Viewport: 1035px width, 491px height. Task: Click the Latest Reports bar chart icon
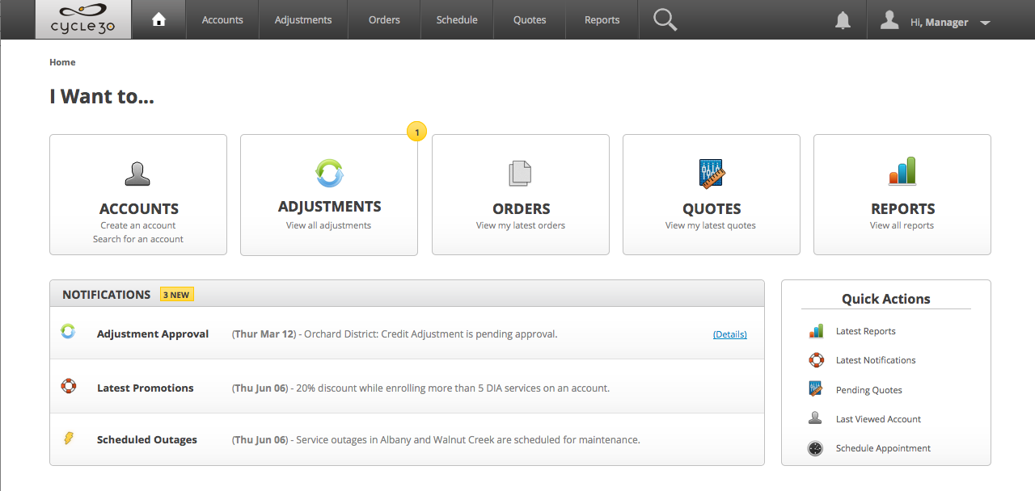(816, 331)
